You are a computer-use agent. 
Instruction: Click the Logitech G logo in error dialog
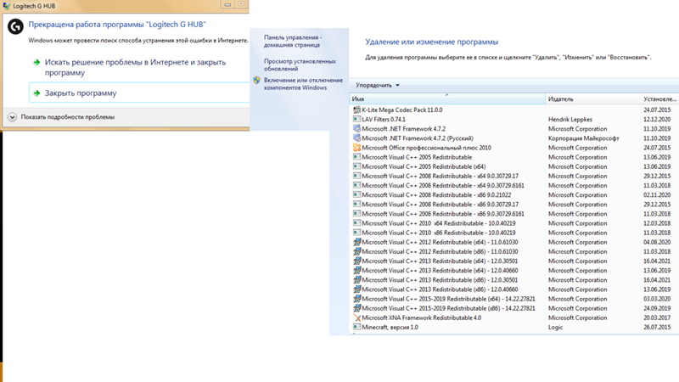[15, 27]
